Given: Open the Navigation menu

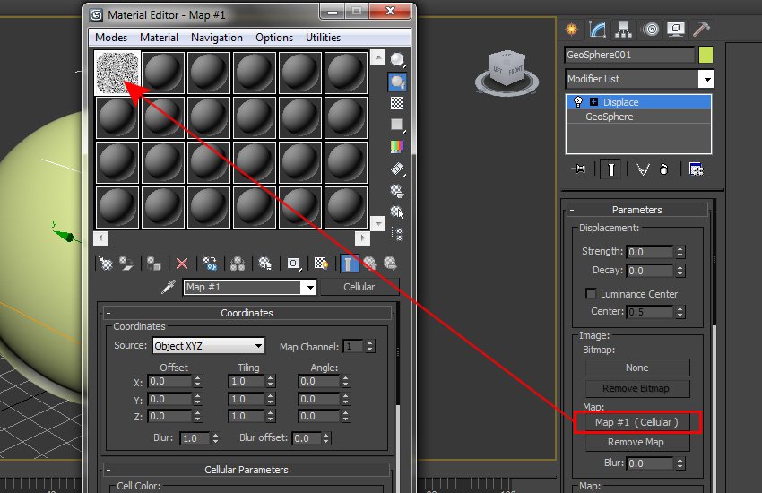Looking at the screenshot, I should click(x=216, y=38).
